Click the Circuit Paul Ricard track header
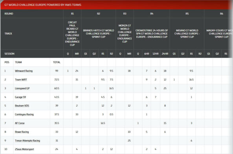Viewport: 233px width, 154px height. click(x=72, y=34)
